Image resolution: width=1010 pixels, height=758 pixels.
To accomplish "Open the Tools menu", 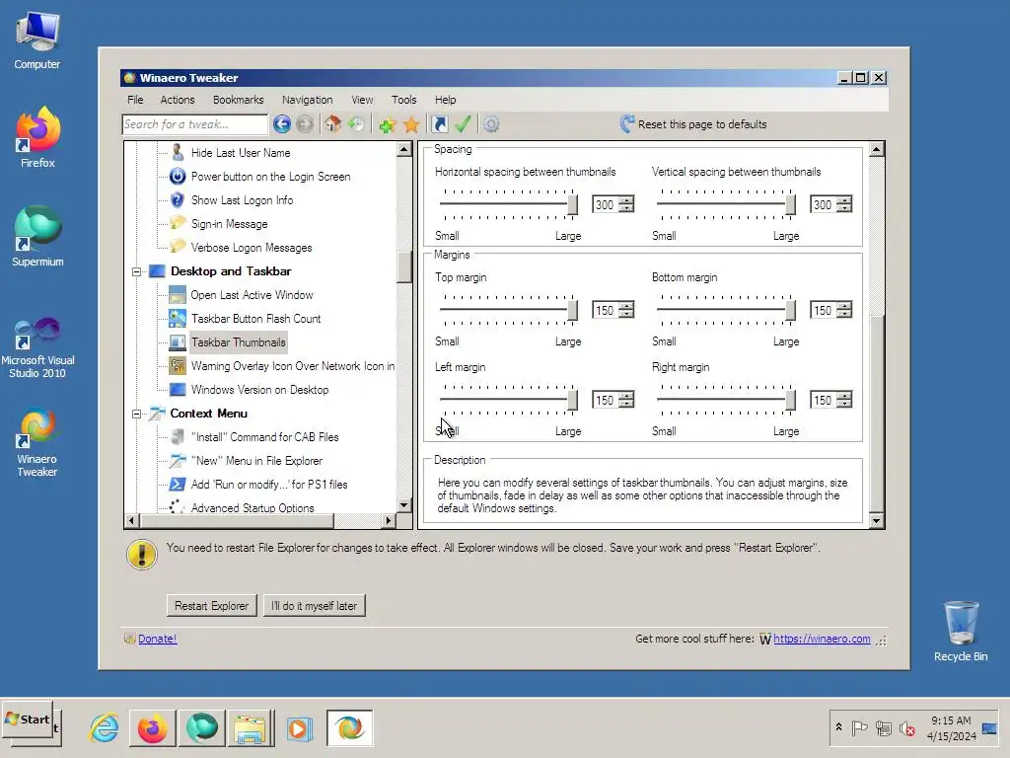I will pos(403,100).
